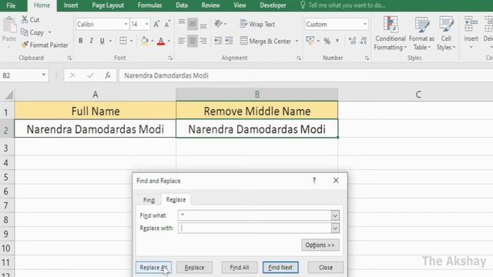Click the insert function fx icon
Screen dimensions: 493x277
[108, 75]
